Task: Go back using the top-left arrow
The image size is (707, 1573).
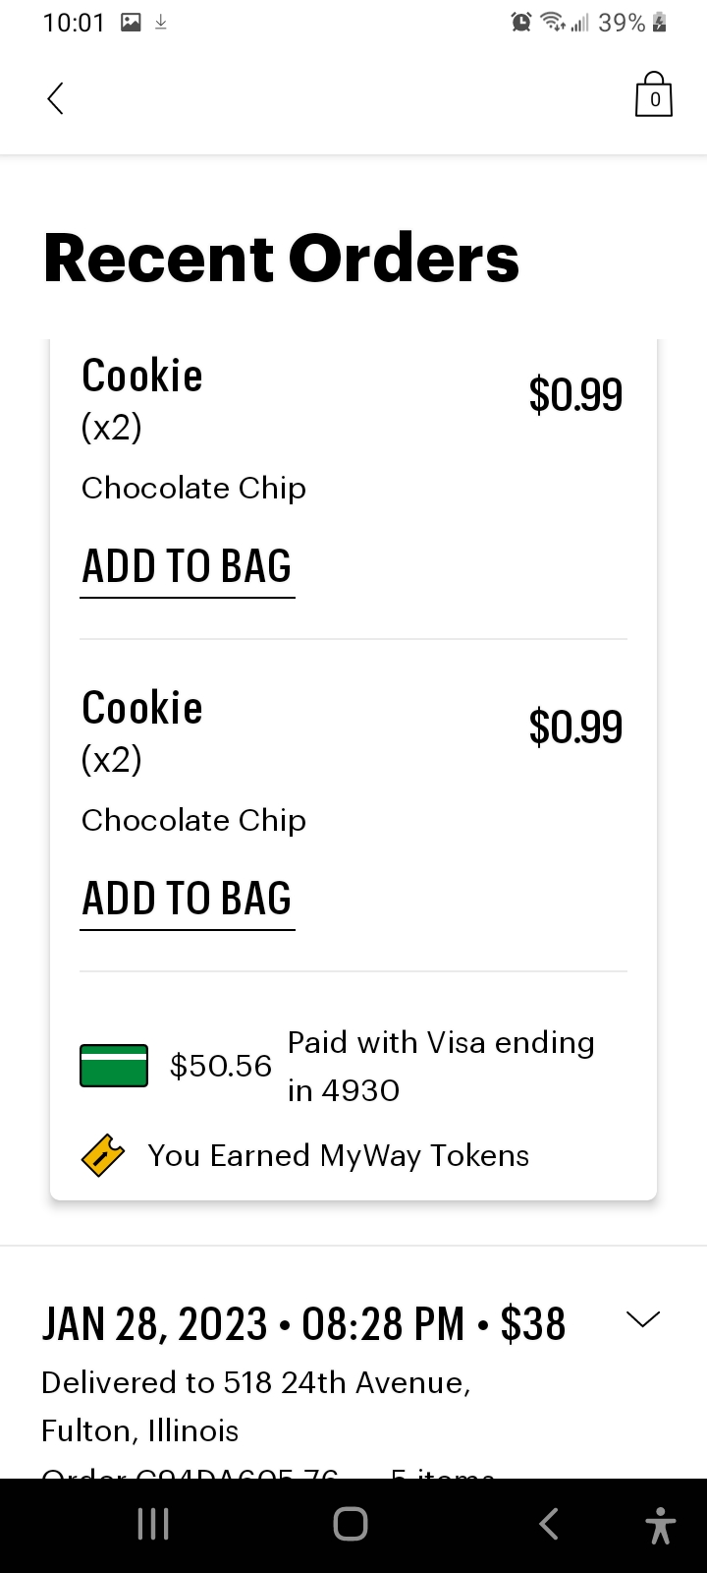Action: [56, 98]
